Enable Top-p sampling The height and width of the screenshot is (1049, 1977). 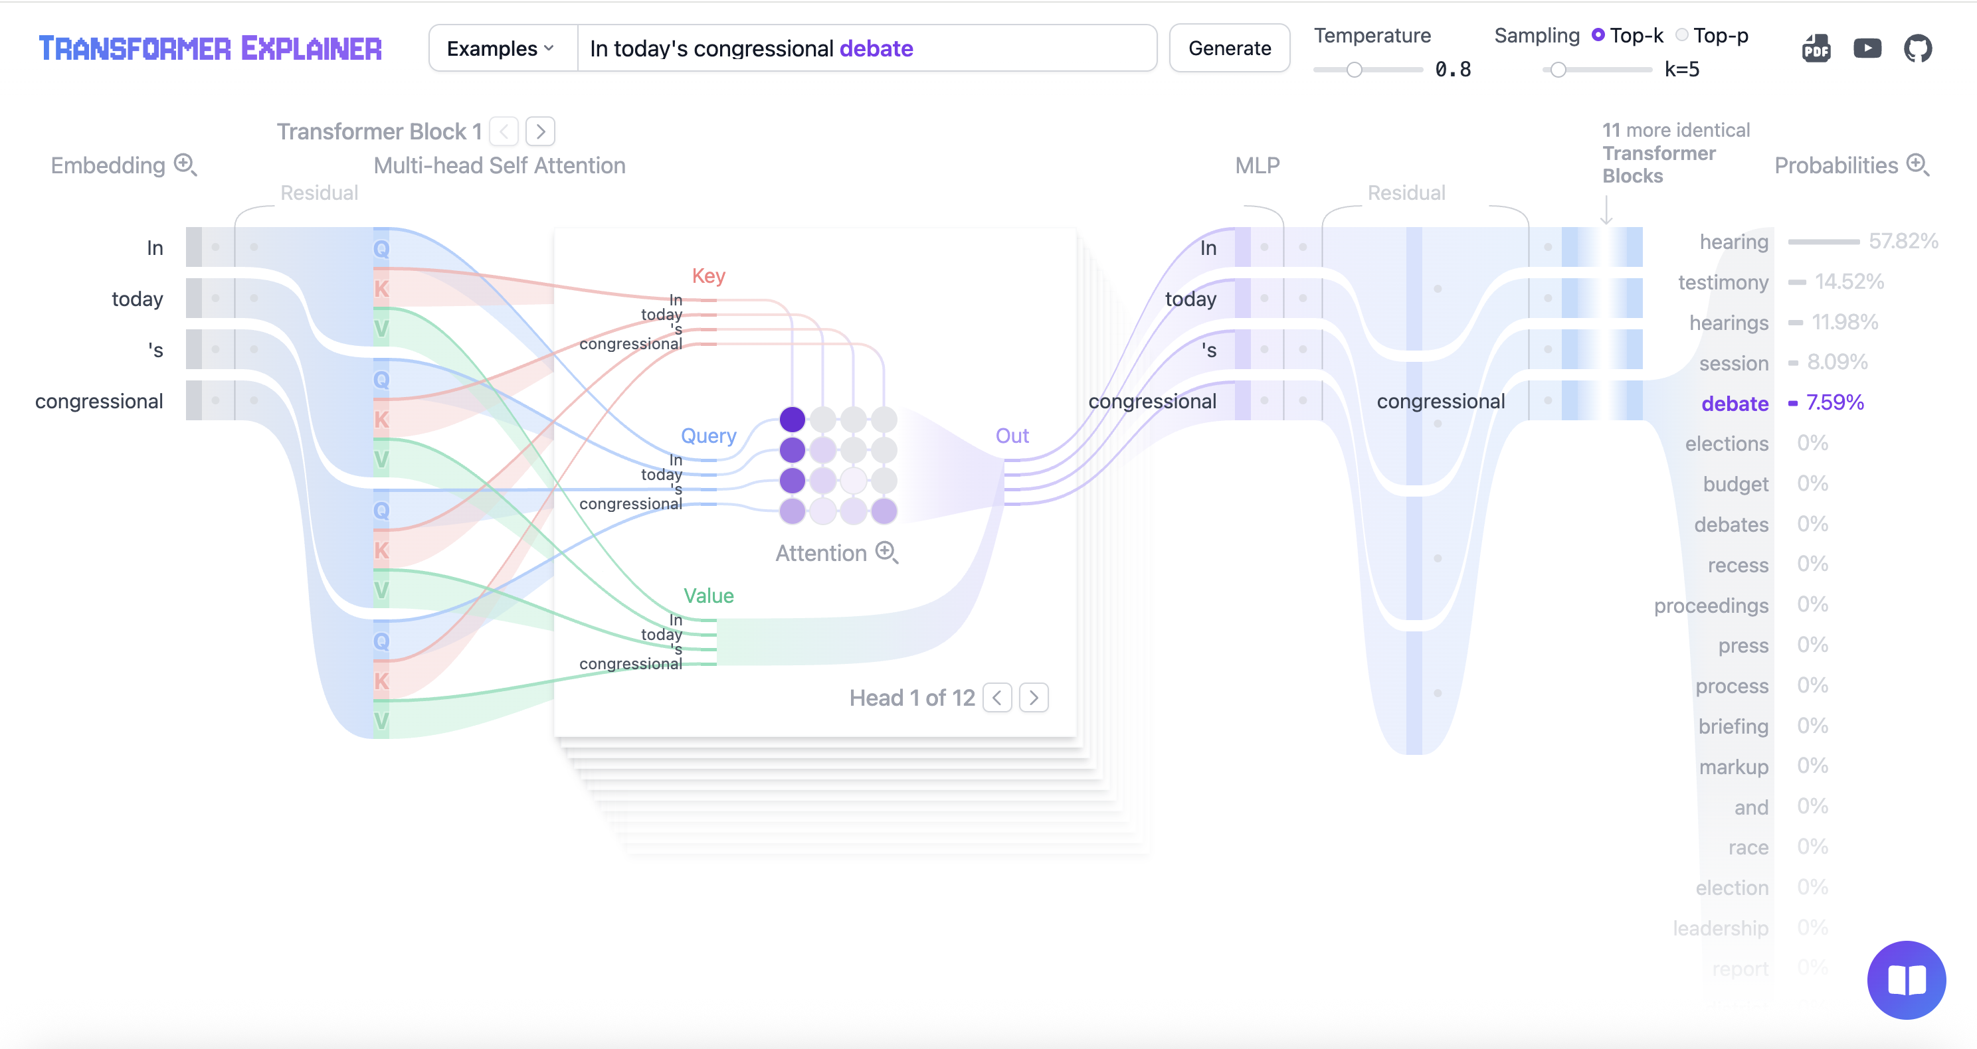pos(1682,35)
